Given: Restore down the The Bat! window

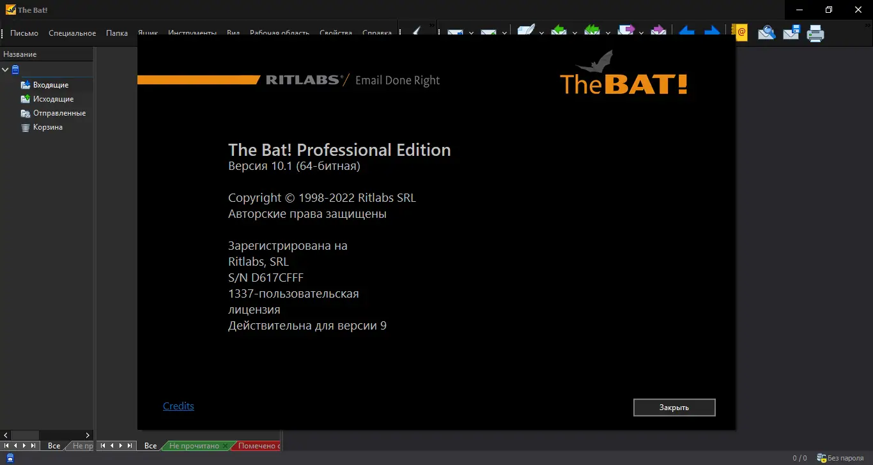Looking at the screenshot, I should pyautogui.click(x=829, y=10).
